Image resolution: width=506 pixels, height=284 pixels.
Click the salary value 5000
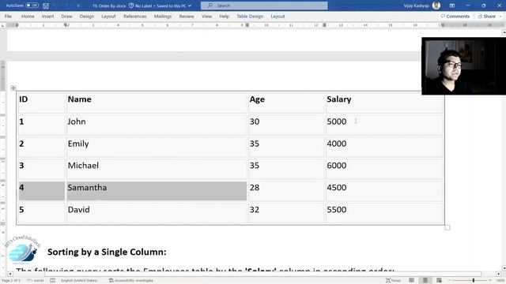pyautogui.click(x=337, y=121)
